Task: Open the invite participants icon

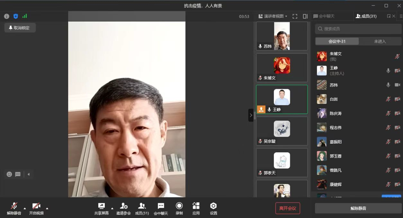Action: point(123,206)
